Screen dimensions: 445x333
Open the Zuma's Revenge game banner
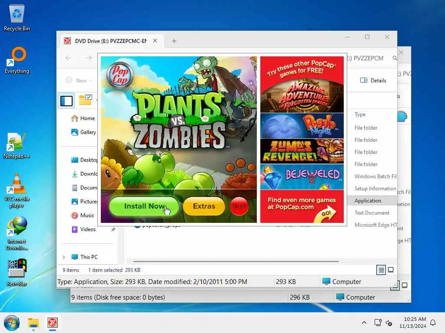point(302,151)
